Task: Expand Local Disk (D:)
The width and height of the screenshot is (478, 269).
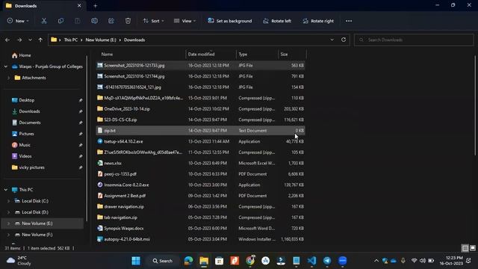Action: pos(8,212)
